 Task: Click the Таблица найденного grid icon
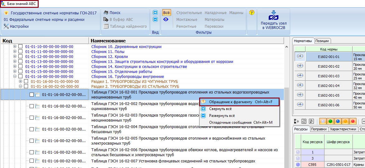(106, 26)
